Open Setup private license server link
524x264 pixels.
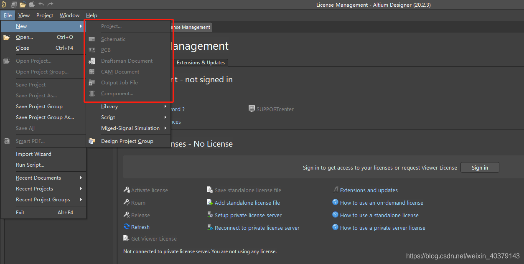pos(248,215)
